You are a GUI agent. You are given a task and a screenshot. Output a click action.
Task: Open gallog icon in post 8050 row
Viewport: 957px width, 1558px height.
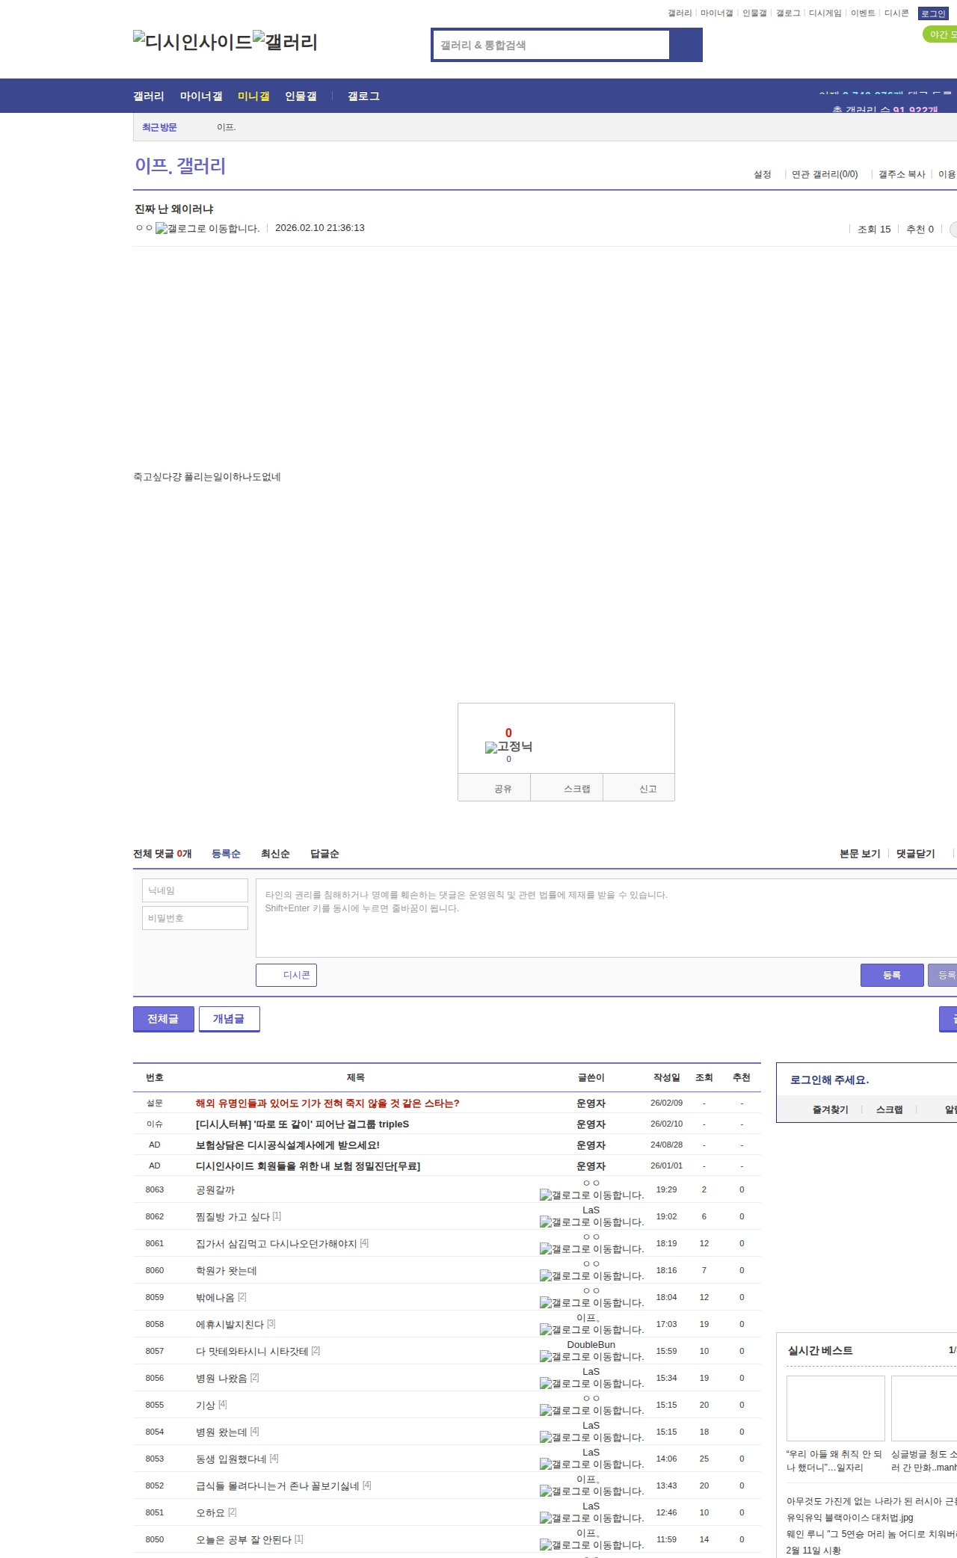(x=592, y=1545)
